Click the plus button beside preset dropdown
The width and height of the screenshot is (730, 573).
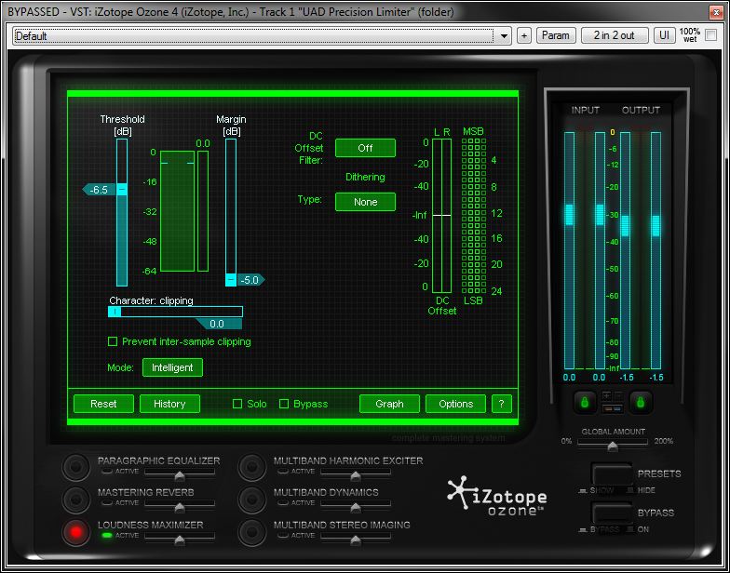pos(524,35)
